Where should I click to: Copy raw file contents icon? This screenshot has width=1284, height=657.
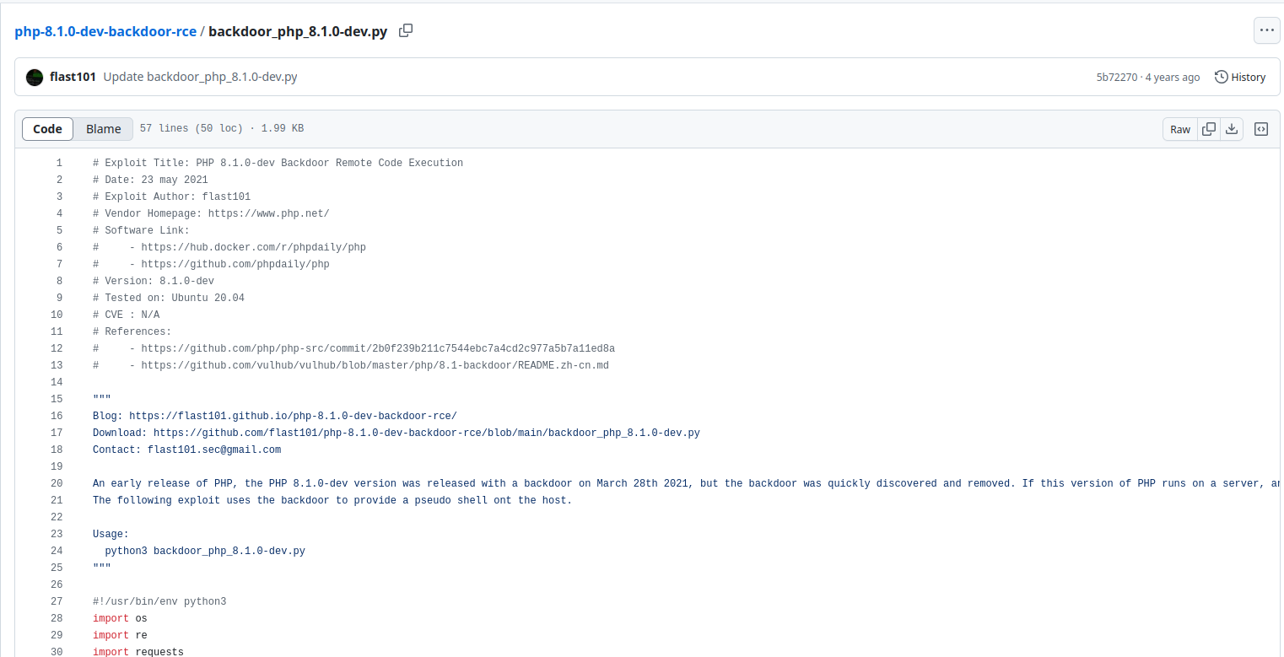point(1209,129)
